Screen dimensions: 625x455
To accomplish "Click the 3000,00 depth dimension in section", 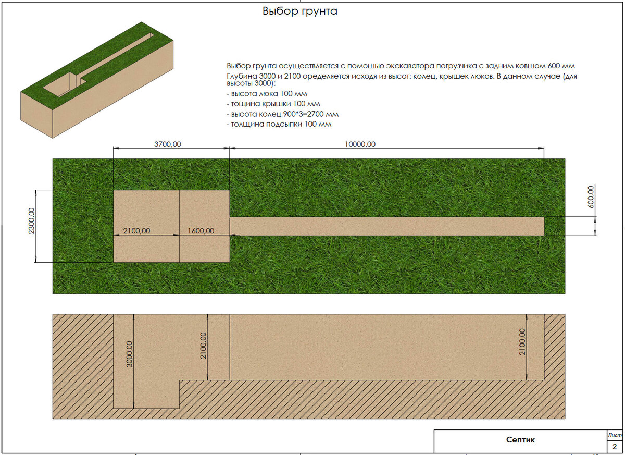I will point(130,355).
